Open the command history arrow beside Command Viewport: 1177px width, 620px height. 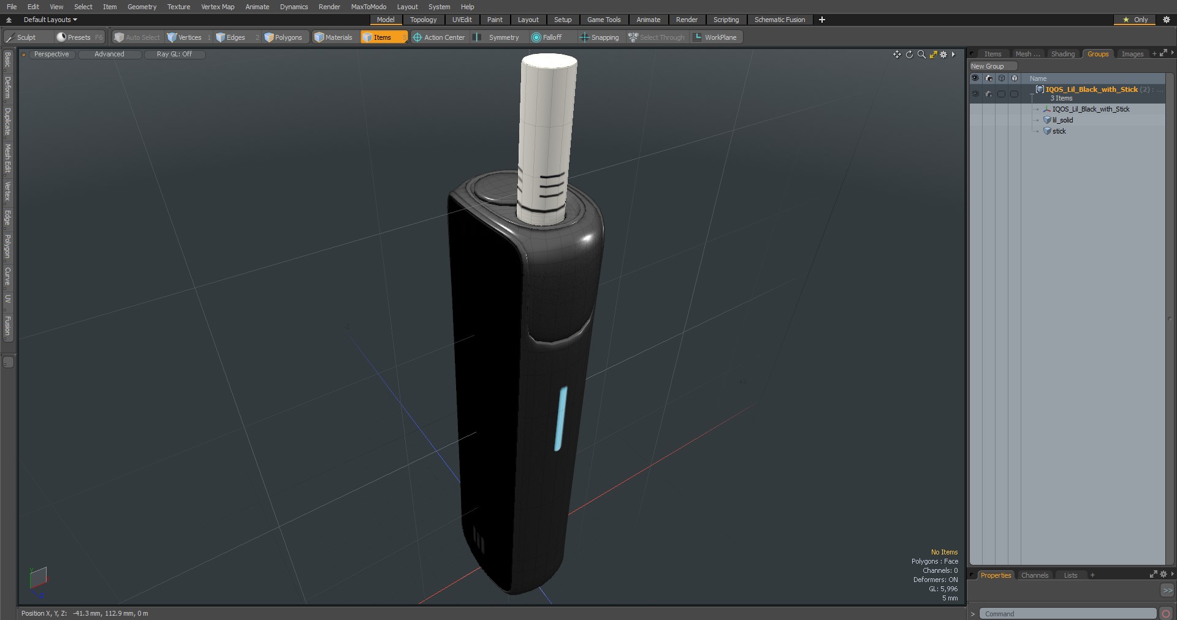coord(973,614)
